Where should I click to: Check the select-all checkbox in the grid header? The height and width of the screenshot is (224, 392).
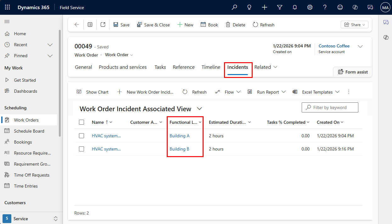[x=81, y=122]
